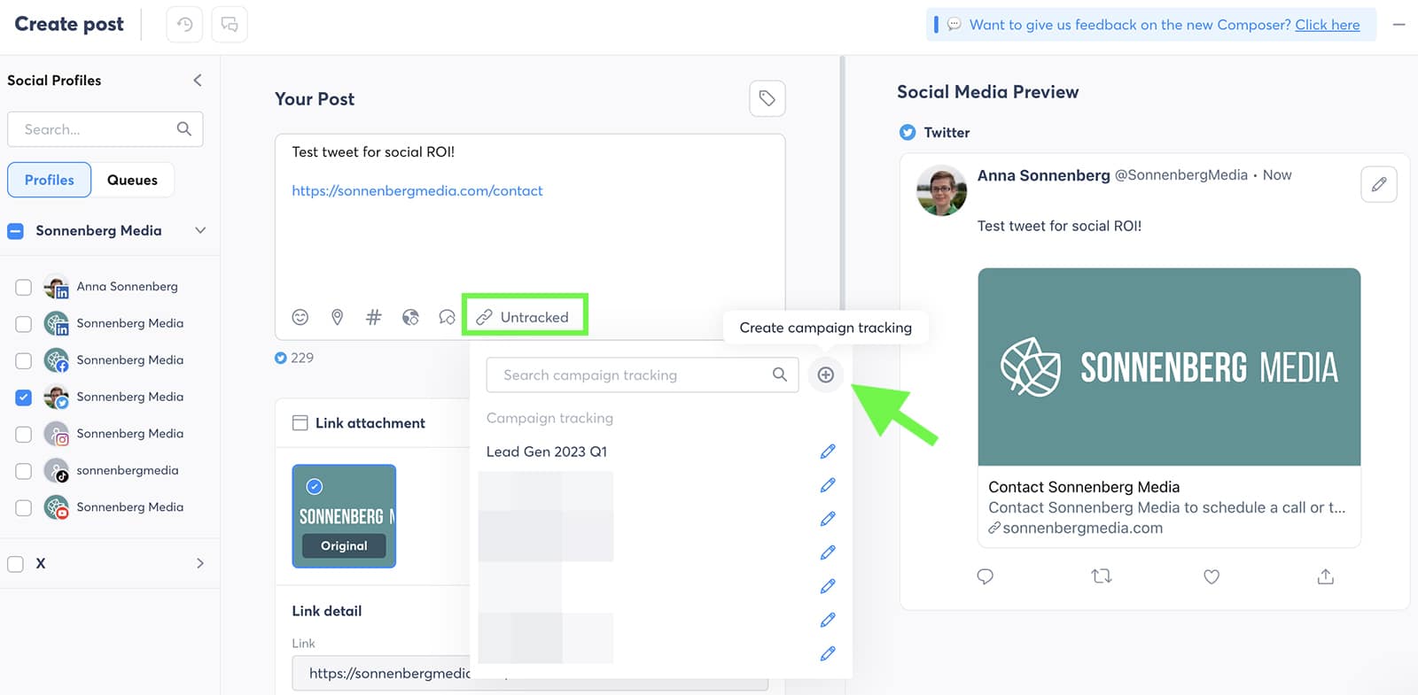Click the @SonnenbergMedia handle in preview

[1180, 175]
